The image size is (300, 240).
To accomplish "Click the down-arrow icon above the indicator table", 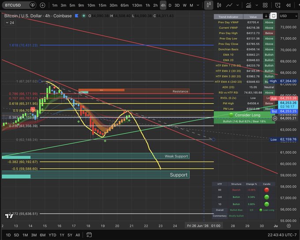I will (266, 16).
